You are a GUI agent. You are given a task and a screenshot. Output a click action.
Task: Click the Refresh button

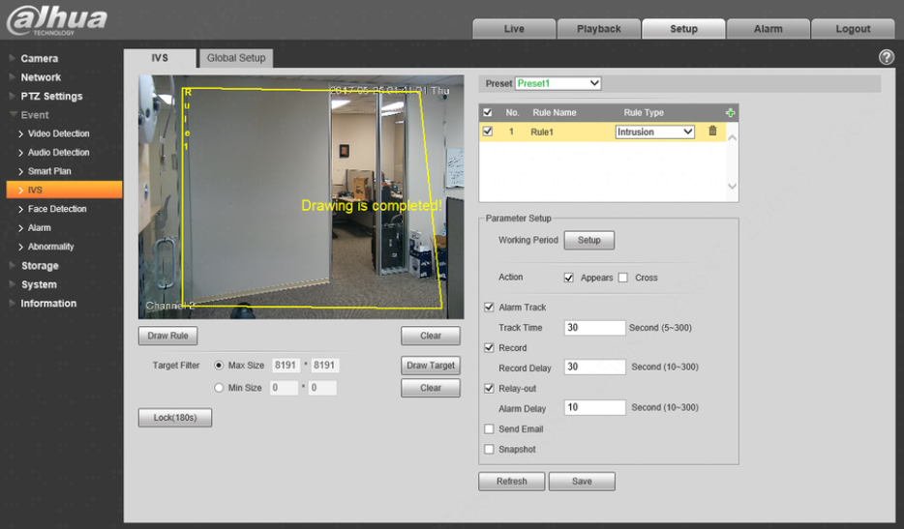click(511, 482)
